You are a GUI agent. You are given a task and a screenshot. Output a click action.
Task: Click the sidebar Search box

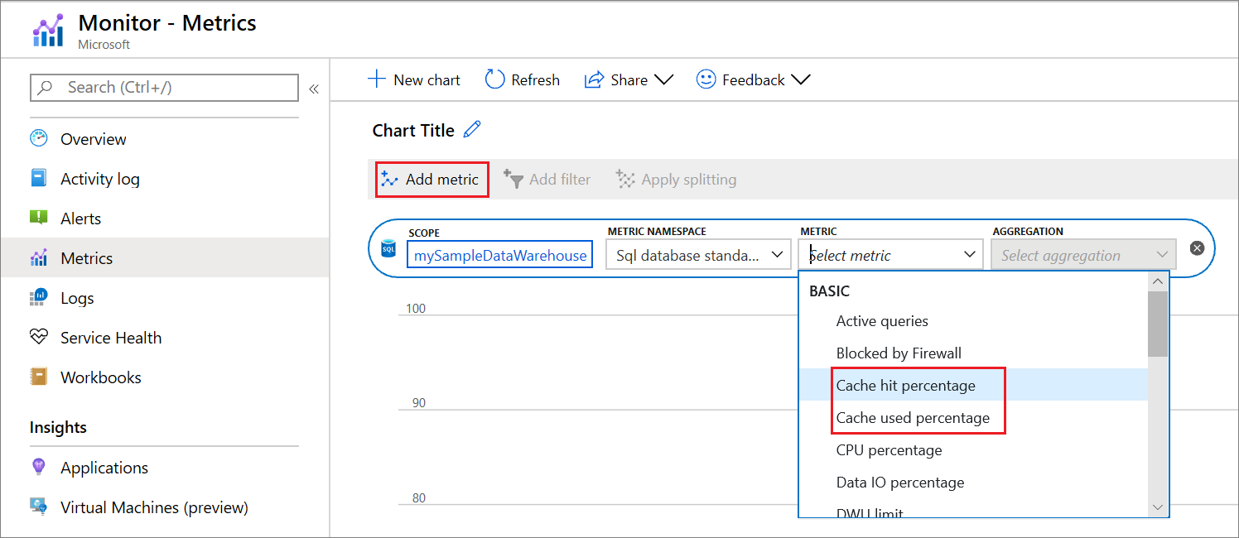click(x=164, y=88)
